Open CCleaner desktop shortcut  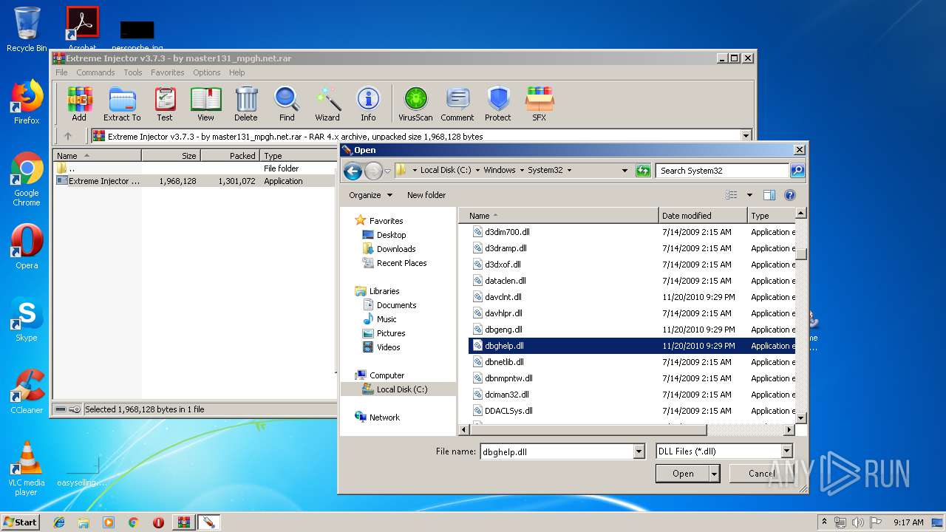coord(27,392)
